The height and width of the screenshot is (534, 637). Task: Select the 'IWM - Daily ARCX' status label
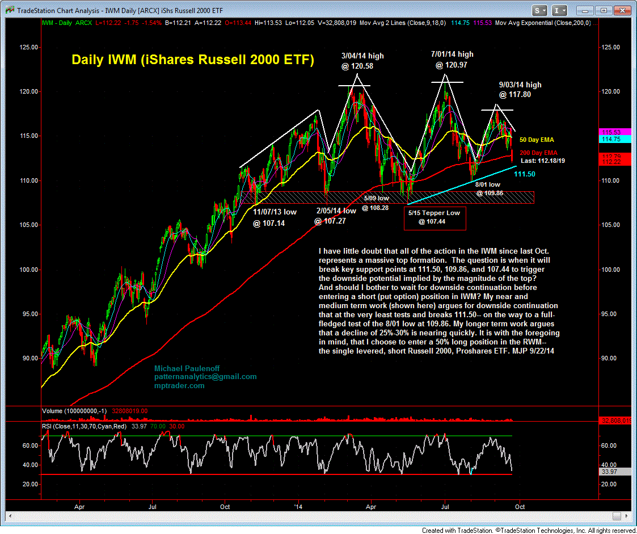[x=67, y=23]
